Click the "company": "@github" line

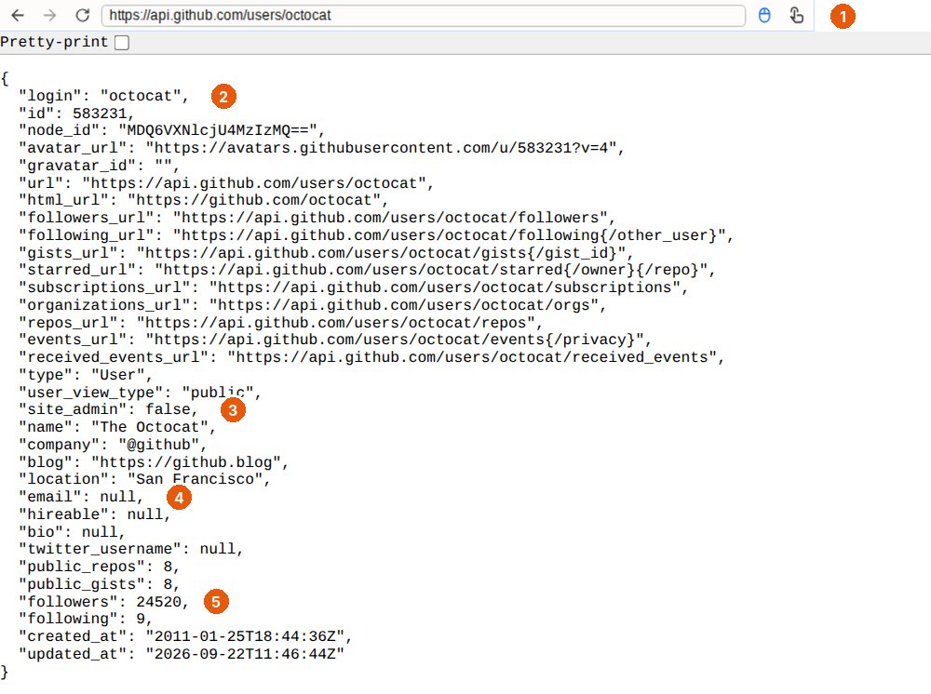pos(113,445)
